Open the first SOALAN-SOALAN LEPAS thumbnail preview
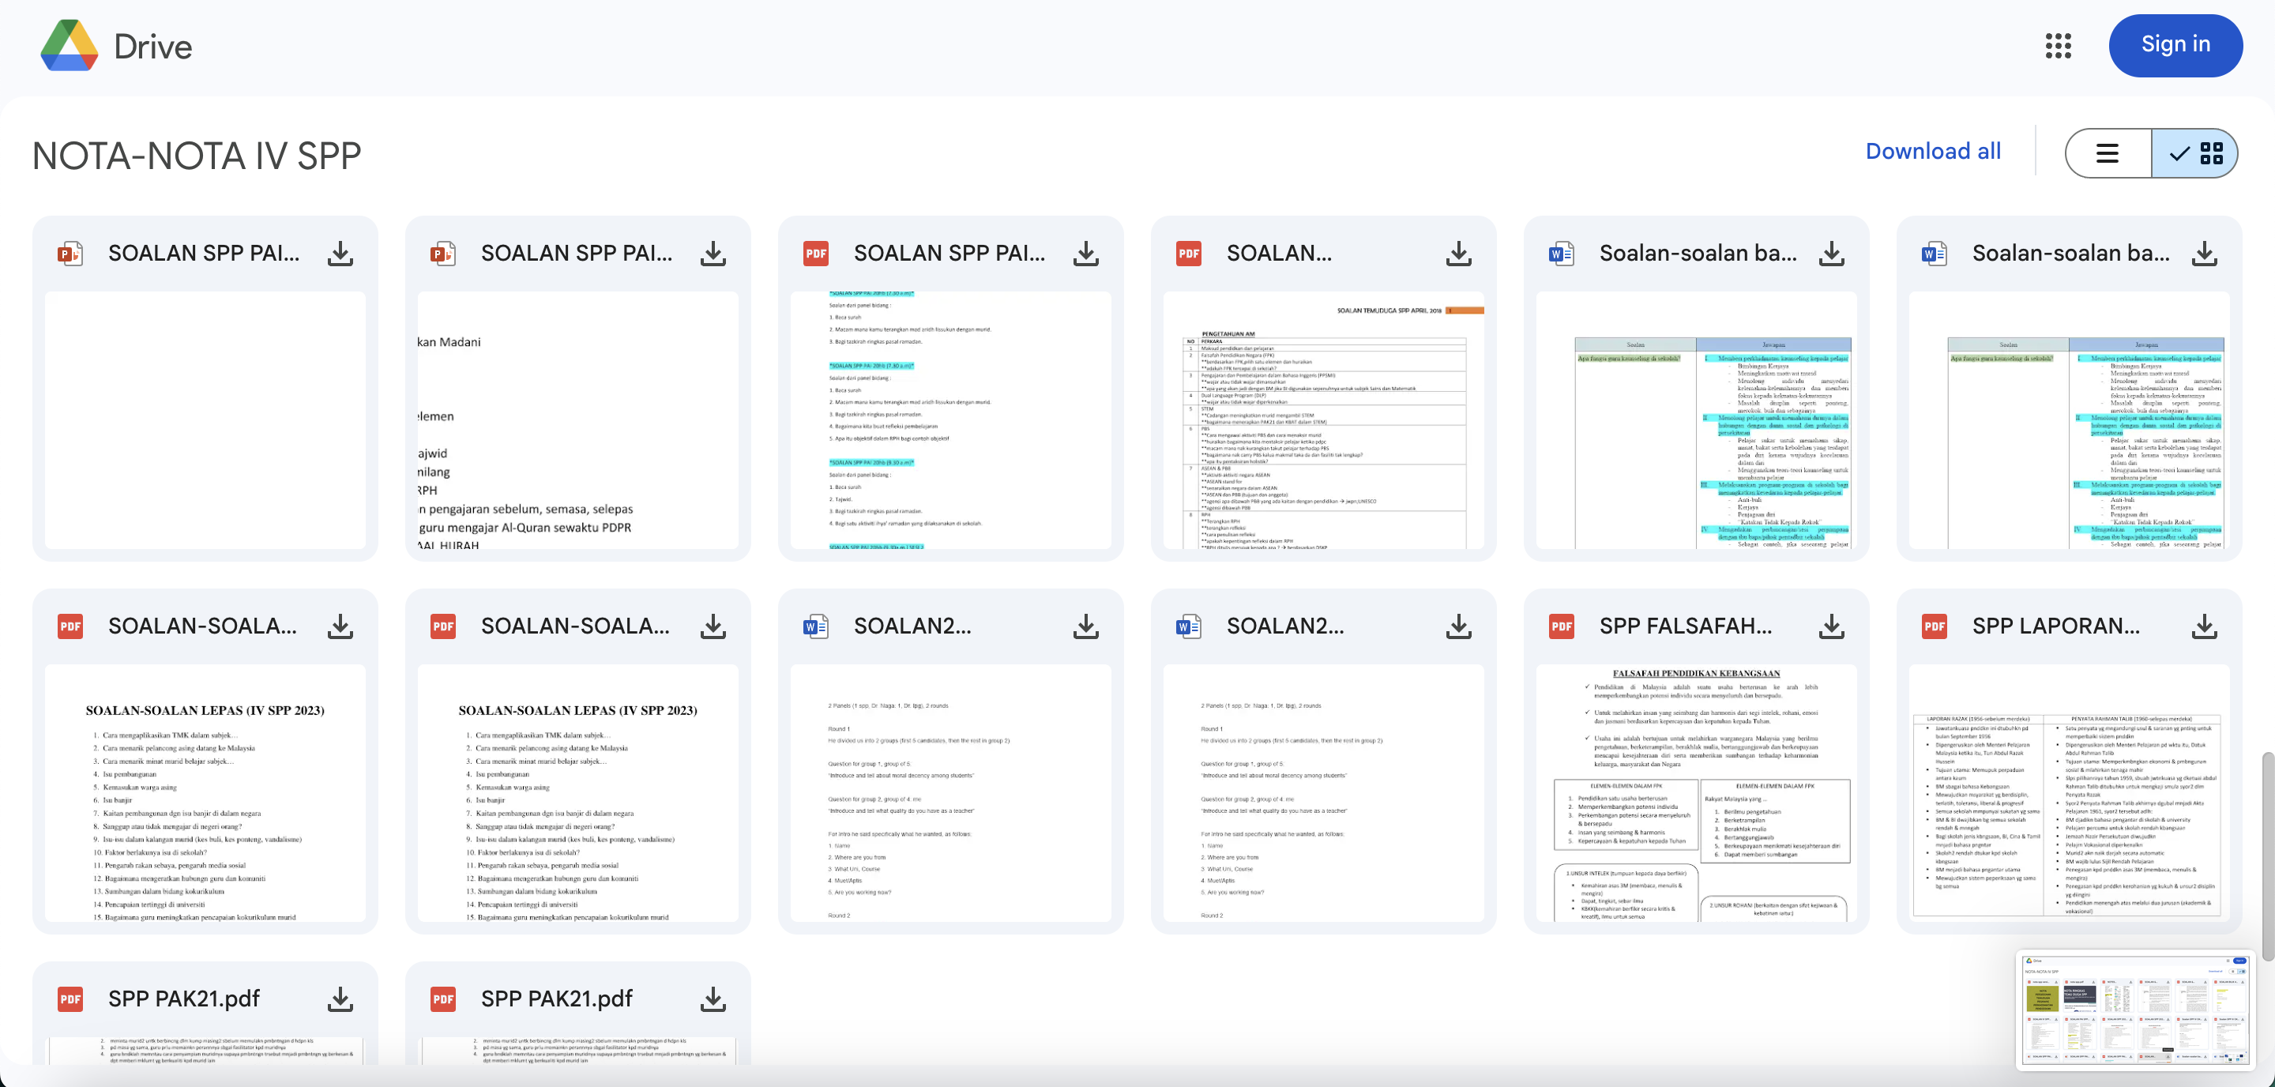 [205, 792]
